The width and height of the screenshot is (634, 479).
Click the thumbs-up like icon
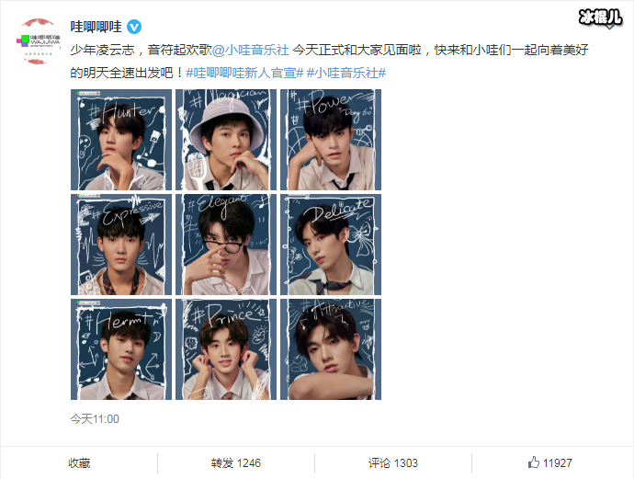click(x=534, y=462)
